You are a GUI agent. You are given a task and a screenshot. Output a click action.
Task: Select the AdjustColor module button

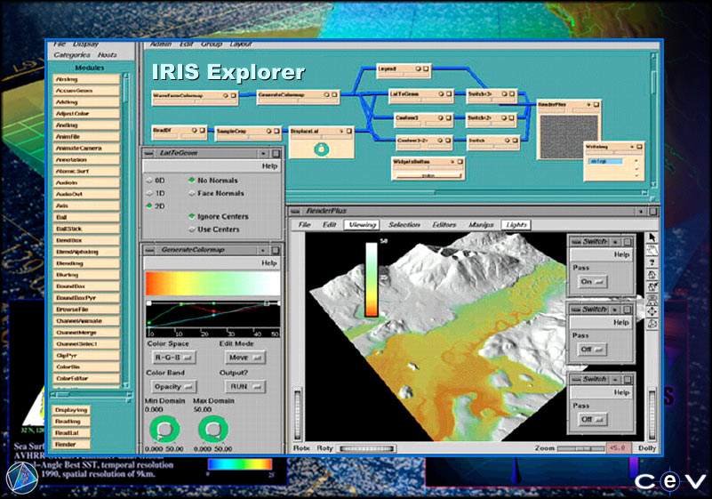point(86,114)
